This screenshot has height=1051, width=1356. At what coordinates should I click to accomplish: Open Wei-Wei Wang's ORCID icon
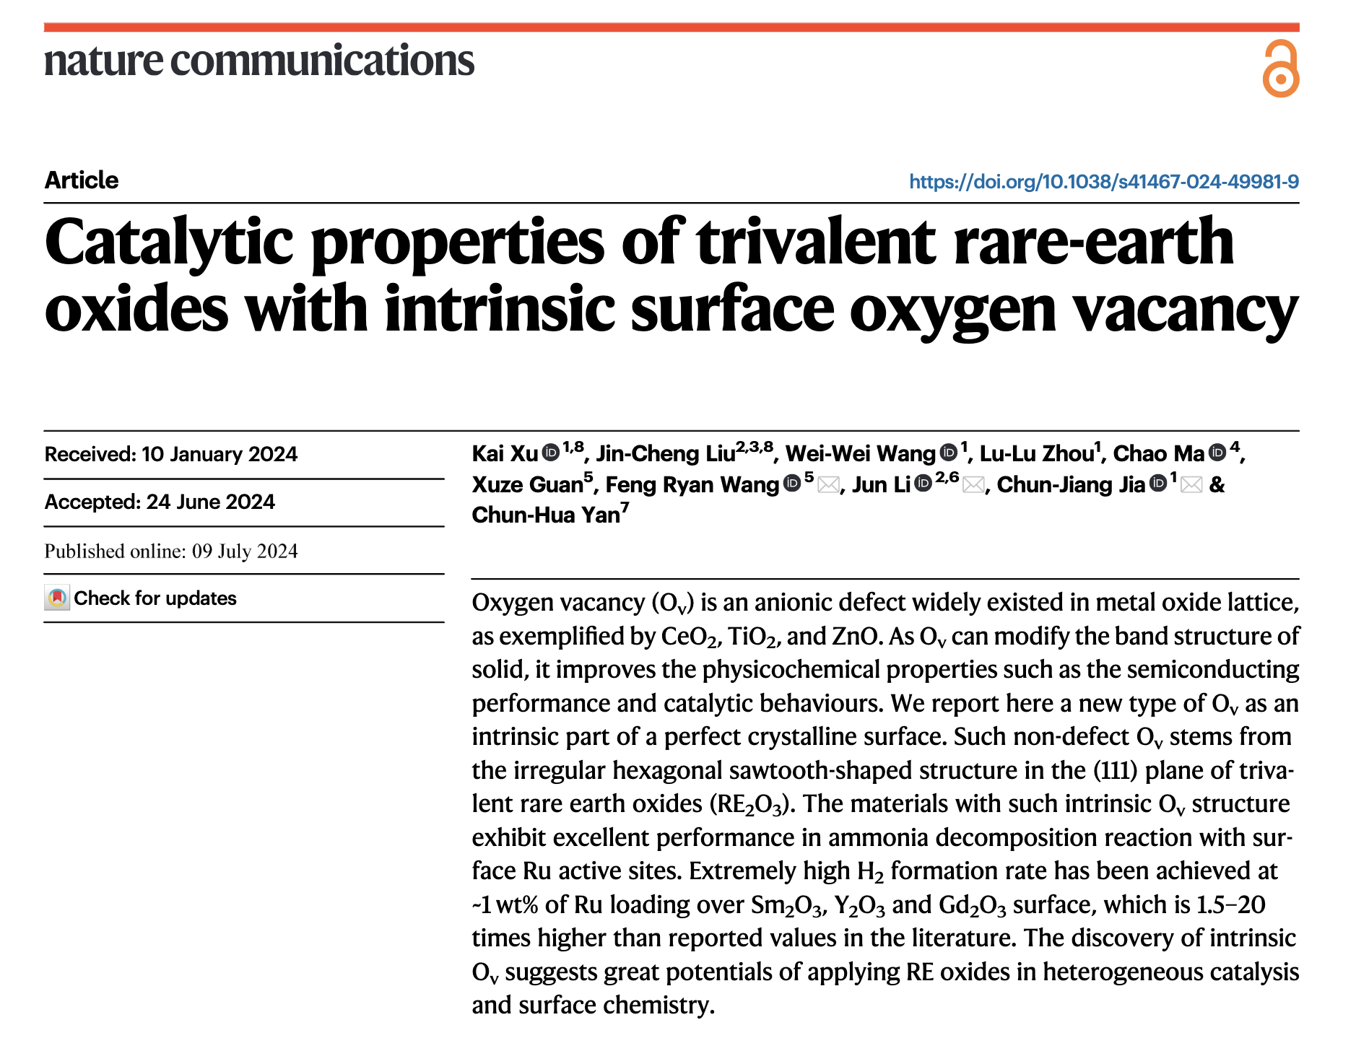click(949, 453)
